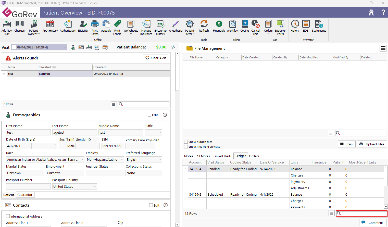Switch to Notes tab
Image resolution: width=388 pixels, height=227 pixels.
(x=189, y=156)
